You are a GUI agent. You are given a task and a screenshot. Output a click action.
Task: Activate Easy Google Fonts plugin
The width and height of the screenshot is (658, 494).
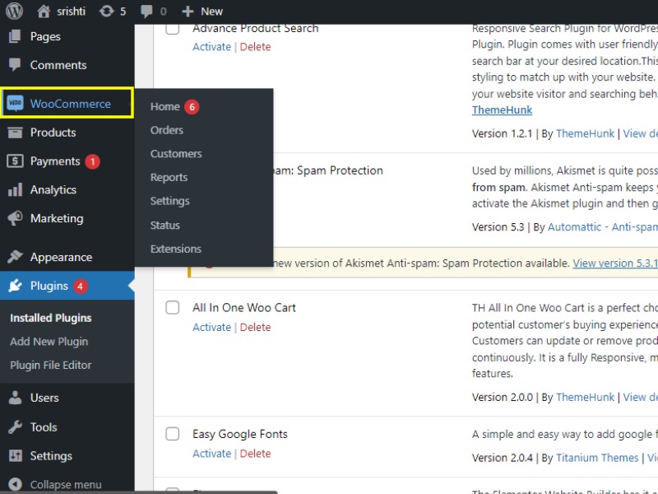click(x=211, y=454)
